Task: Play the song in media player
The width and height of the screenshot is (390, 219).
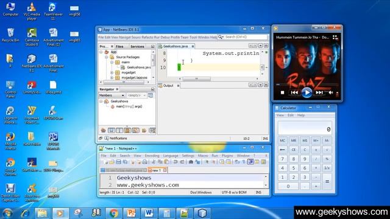Action: coord(307,92)
